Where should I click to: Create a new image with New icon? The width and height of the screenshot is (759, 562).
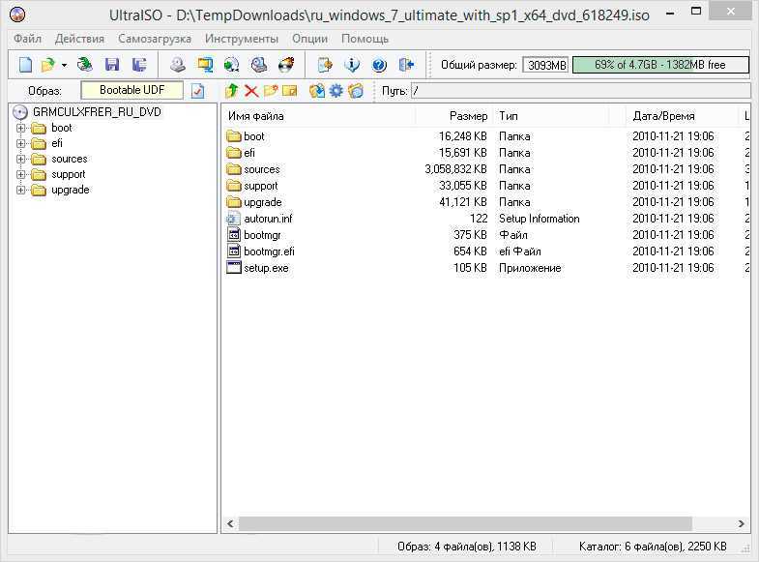click(25, 65)
